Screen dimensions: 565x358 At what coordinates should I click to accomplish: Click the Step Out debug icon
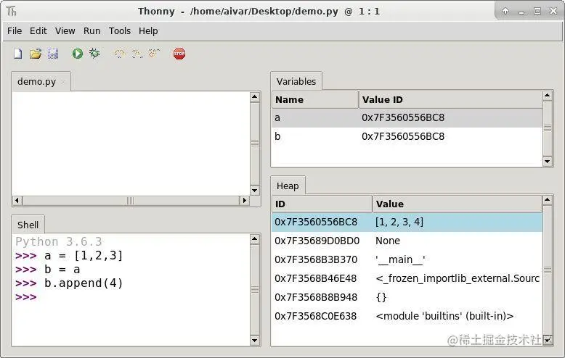(x=154, y=54)
